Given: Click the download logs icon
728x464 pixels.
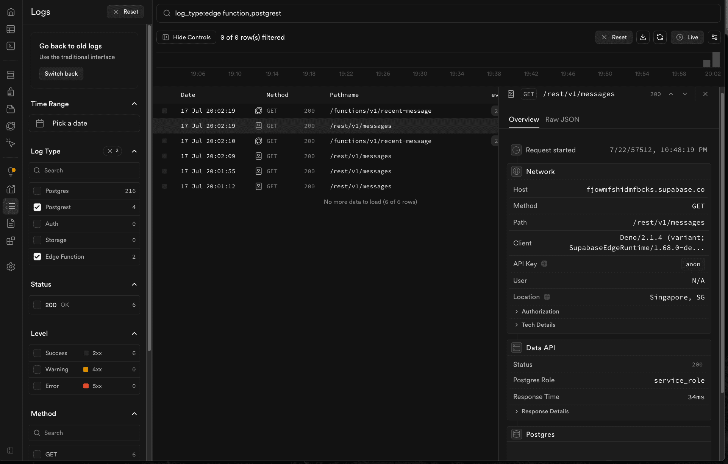Looking at the screenshot, I should (x=643, y=37).
